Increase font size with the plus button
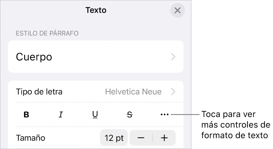 click(164, 138)
